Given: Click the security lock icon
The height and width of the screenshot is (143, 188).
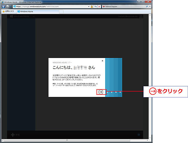Looking at the screenshot, I should click(x=92, y=7).
